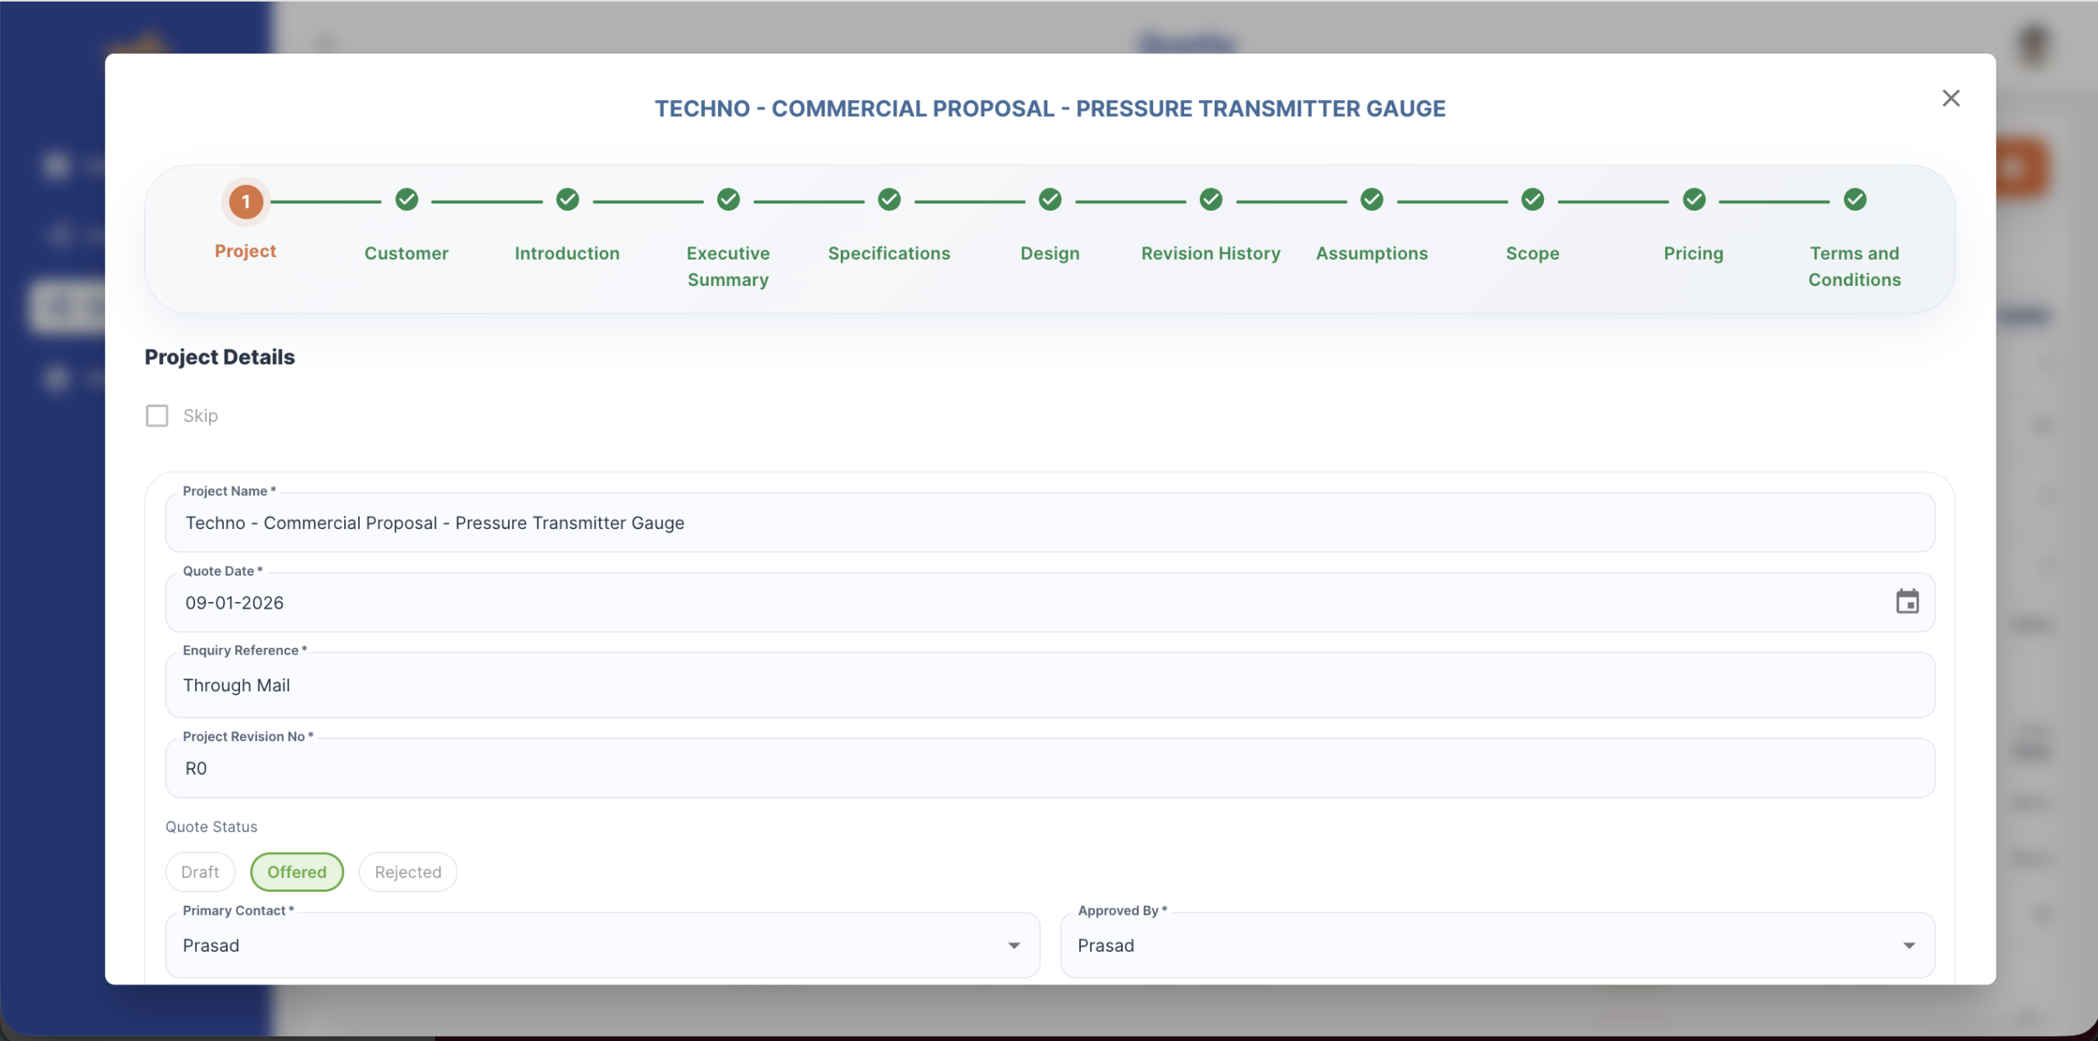
Task: Go to the Executive Summary step
Action: click(x=728, y=265)
